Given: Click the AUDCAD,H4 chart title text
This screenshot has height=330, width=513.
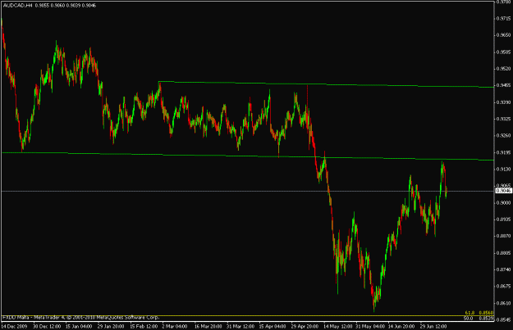Looking at the screenshot, I should [17, 6].
